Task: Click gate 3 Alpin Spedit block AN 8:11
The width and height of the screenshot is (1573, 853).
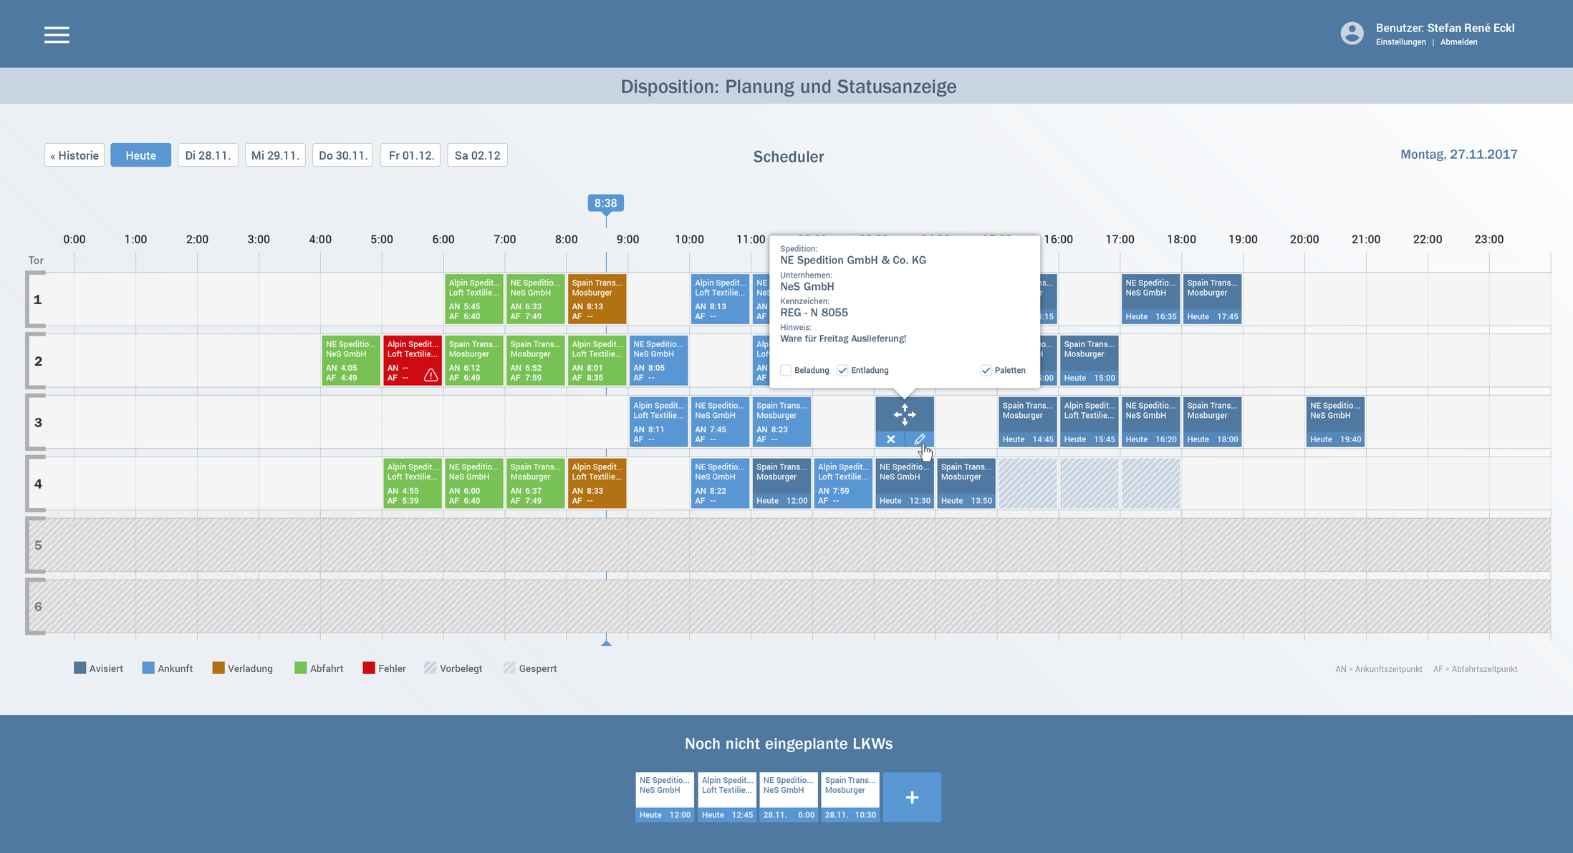Action: point(659,422)
